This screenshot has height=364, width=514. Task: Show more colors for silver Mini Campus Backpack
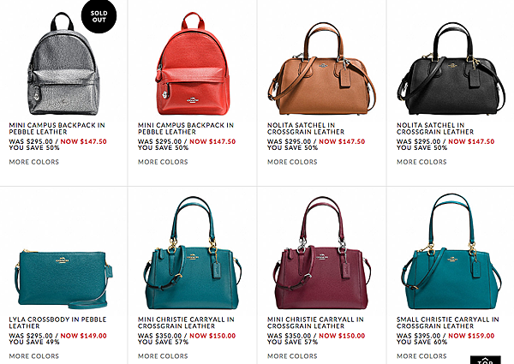pos(34,162)
